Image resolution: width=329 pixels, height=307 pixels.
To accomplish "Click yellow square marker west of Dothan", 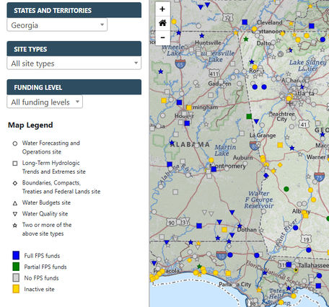I will point(224,230).
